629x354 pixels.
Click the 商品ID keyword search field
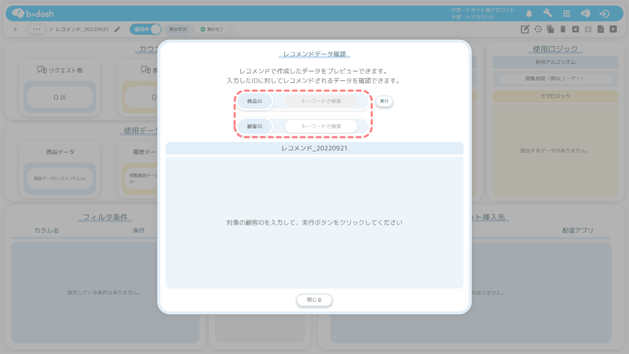321,101
